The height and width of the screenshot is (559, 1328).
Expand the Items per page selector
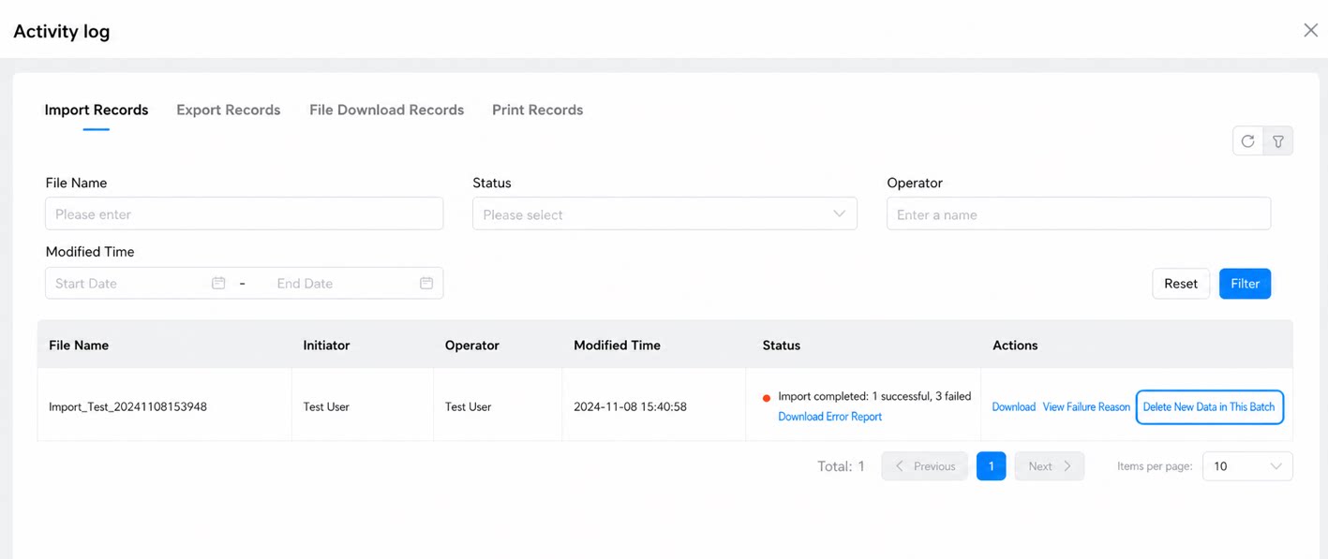1247,466
